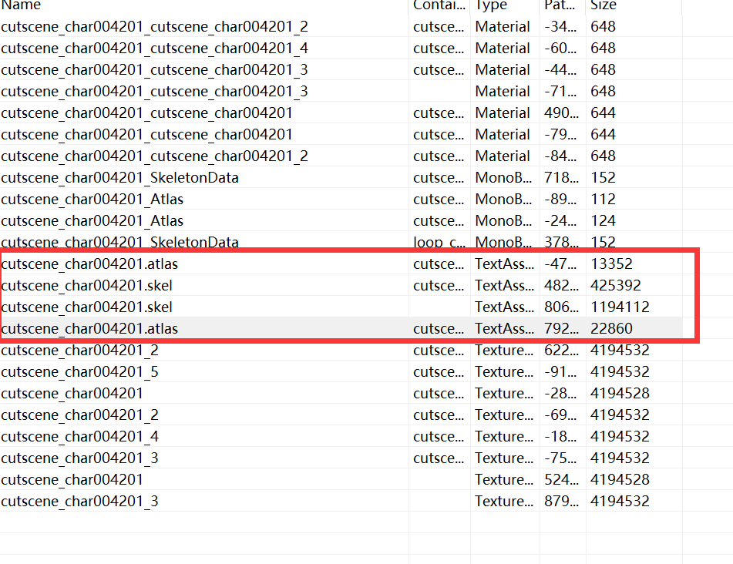Choose the Atlas MonoBehaviour sized 124
This screenshot has width=733, height=564.
[x=92, y=220]
